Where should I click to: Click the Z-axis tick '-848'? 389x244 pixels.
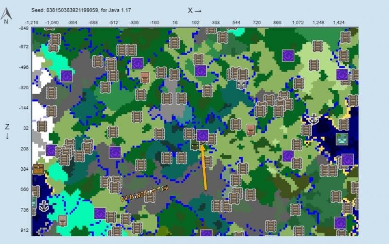pyautogui.click(x=24, y=29)
